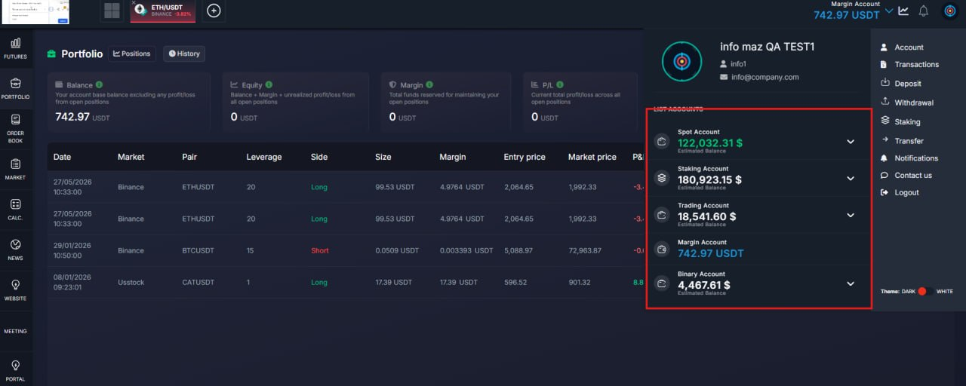Open Contact us from the profile menu
The height and width of the screenshot is (386, 966).
pyautogui.click(x=906, y=175)
